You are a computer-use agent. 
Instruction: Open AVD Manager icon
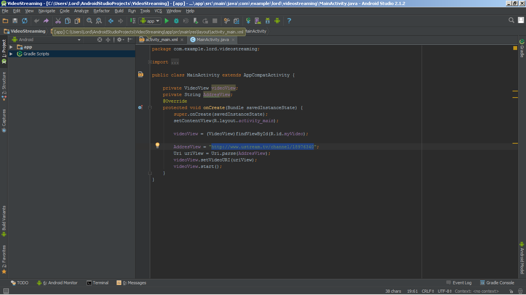point(258,21)
